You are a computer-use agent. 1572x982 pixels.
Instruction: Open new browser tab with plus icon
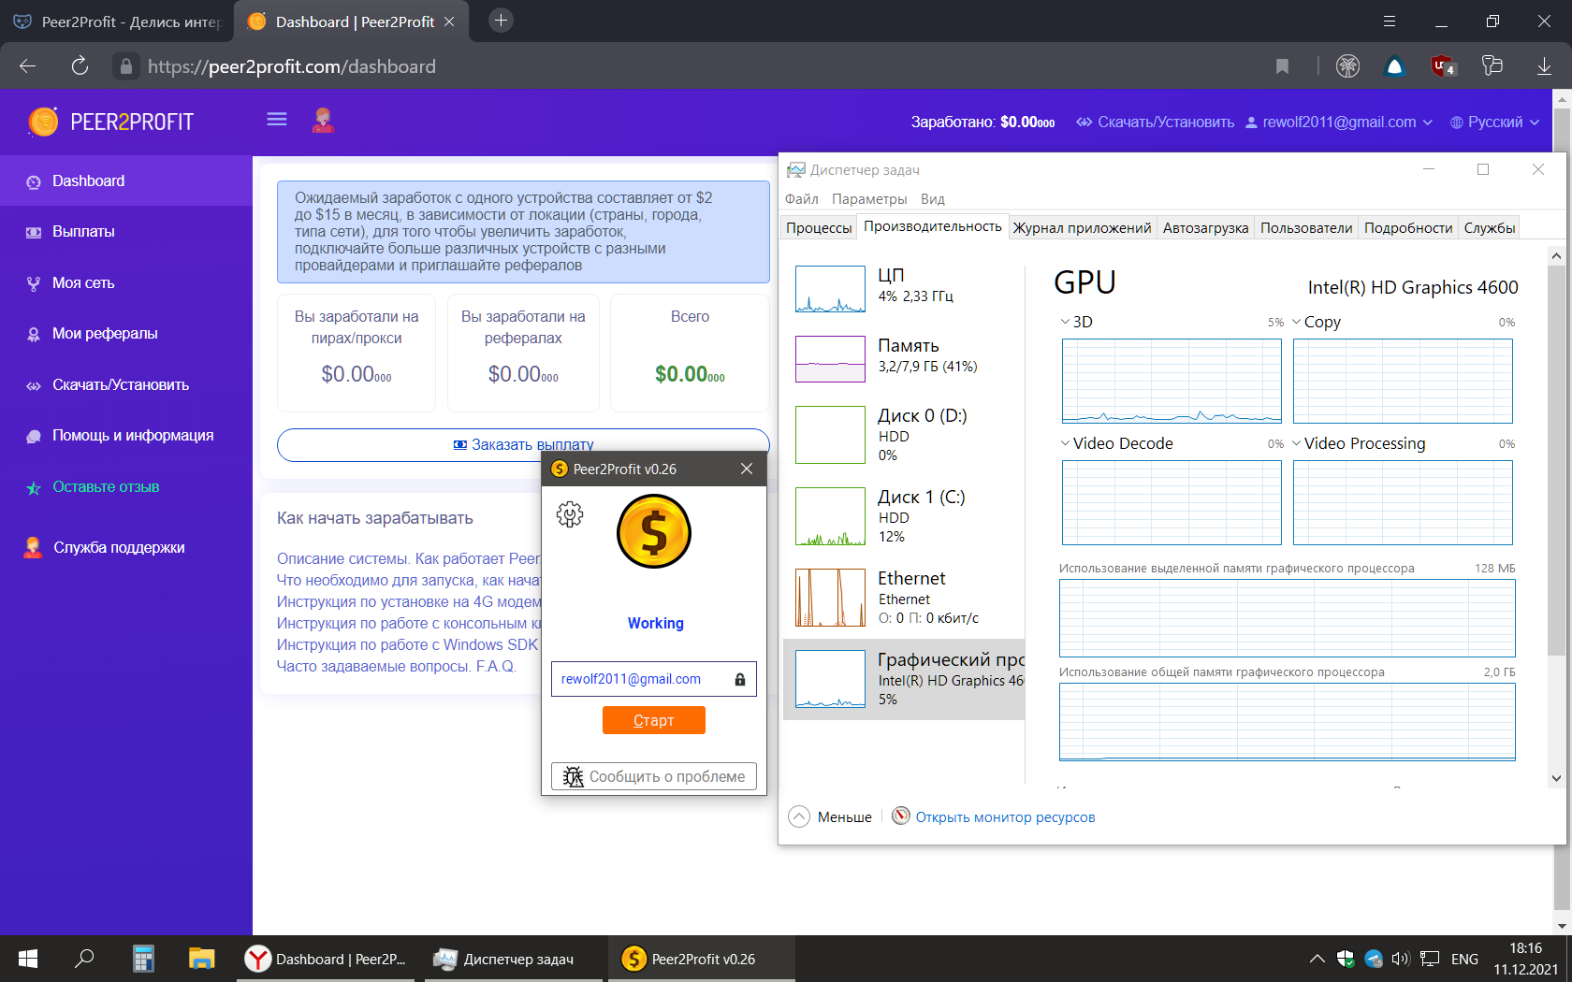pyautogui.click(x=502, y=21)
